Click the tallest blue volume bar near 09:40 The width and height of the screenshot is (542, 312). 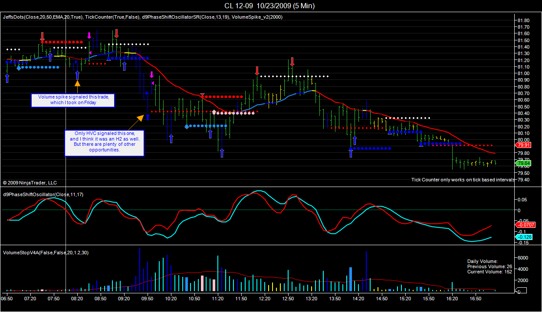pyautogui.click(x=140, y=269)
